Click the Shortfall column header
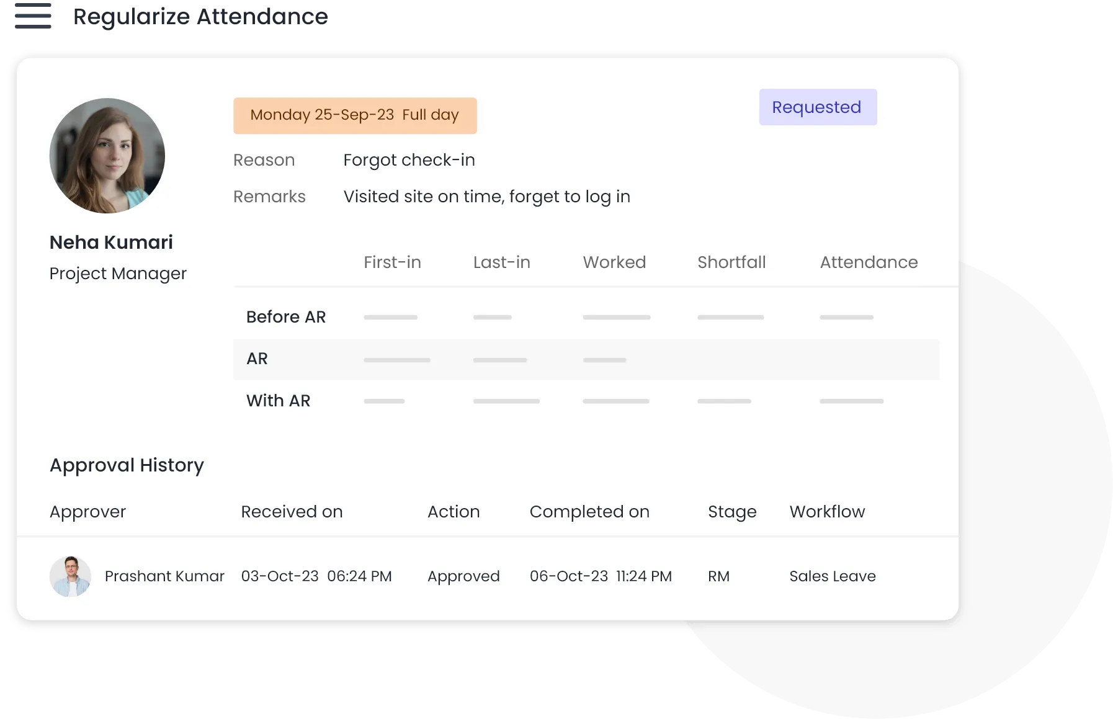The height and width of the screenshot is (719, 1113). click(x=731, y=262)
